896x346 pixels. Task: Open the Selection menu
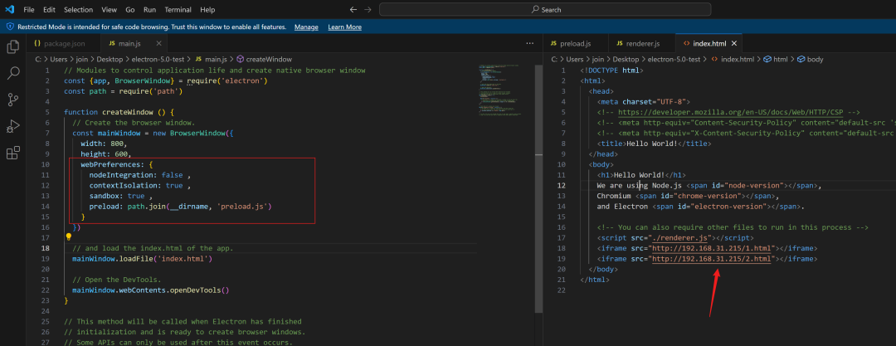point(78,10)
